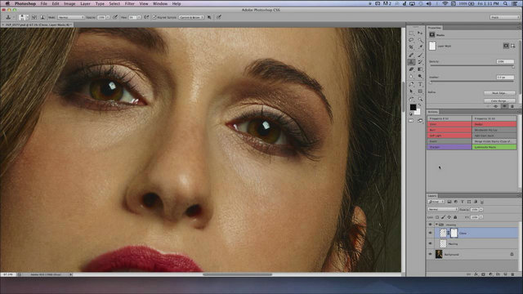Screen dimensions: 523x294
Task: Open the Sample source dropdown
Action: [191, 17]
